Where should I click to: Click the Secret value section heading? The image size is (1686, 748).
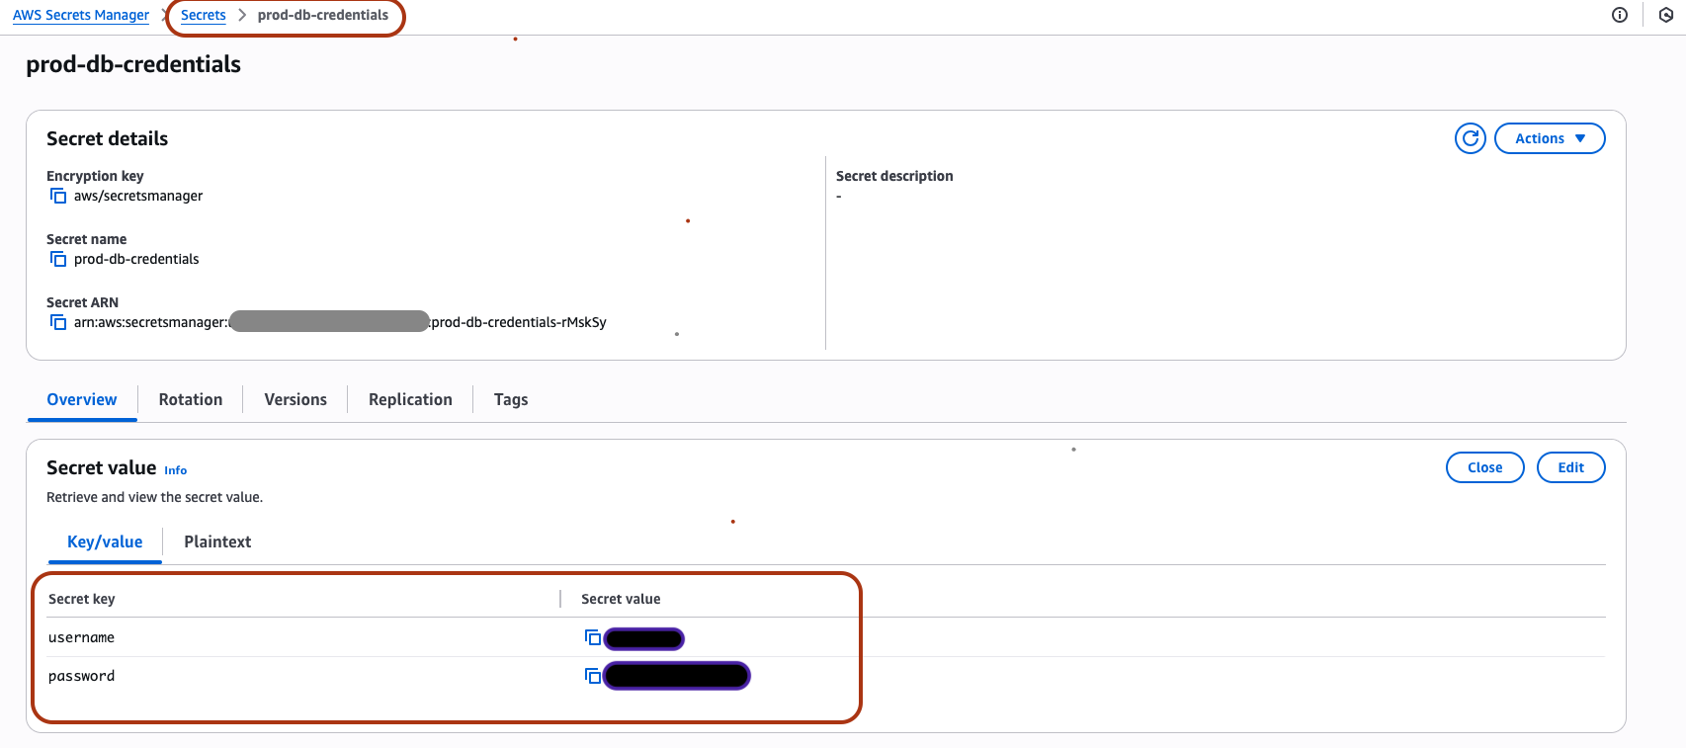tap(102, 467)
